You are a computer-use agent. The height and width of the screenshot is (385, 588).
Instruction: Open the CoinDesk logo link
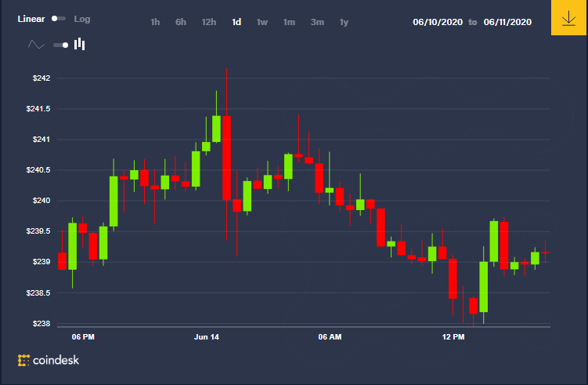point(49,360)
